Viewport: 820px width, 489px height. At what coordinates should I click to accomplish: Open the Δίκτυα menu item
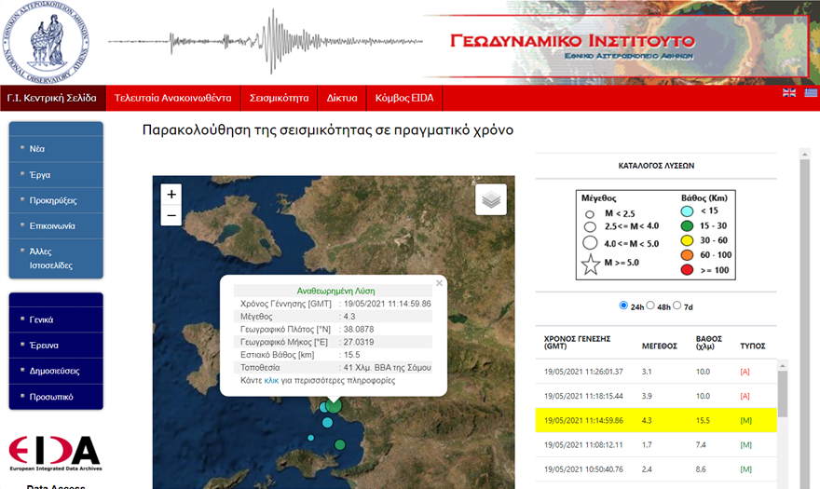(x=342, y=99)
